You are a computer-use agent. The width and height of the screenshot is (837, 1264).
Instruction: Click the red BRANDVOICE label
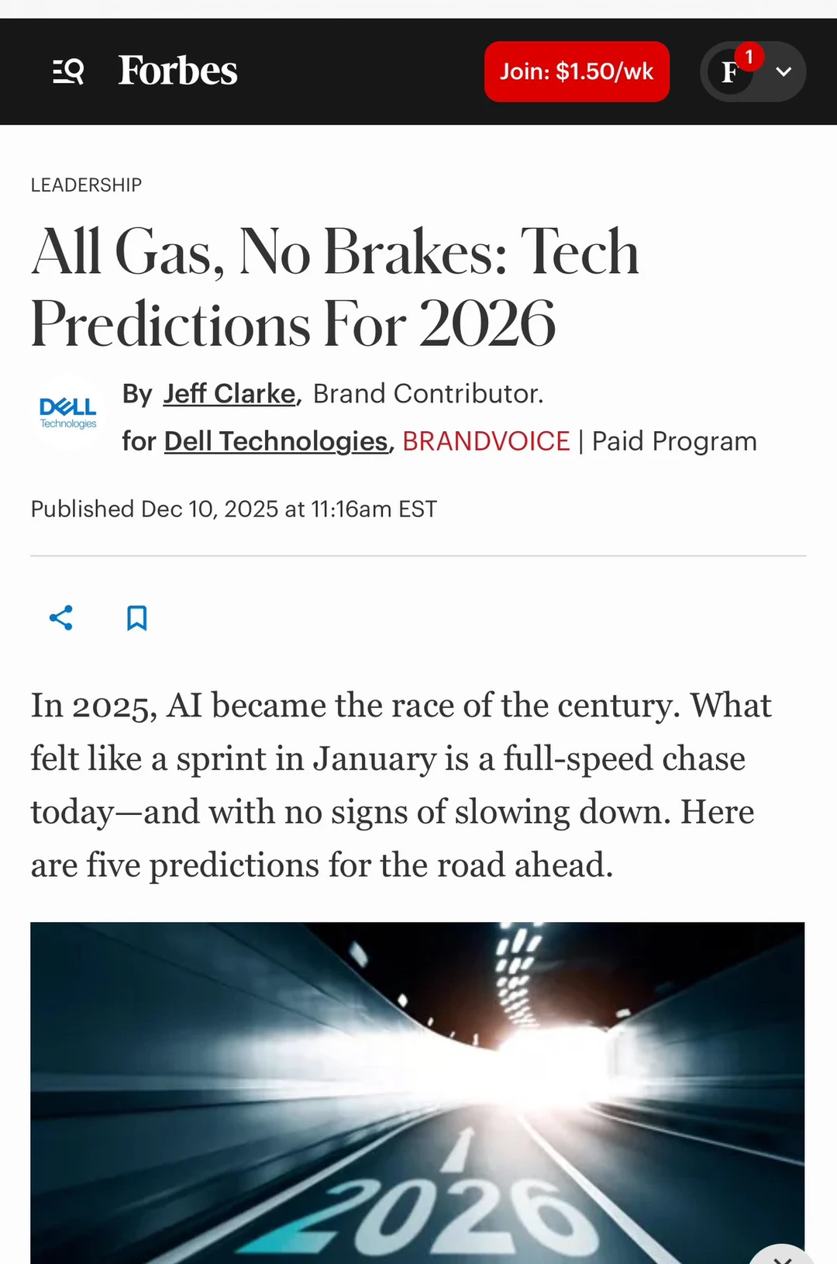(x=486, y=441)
